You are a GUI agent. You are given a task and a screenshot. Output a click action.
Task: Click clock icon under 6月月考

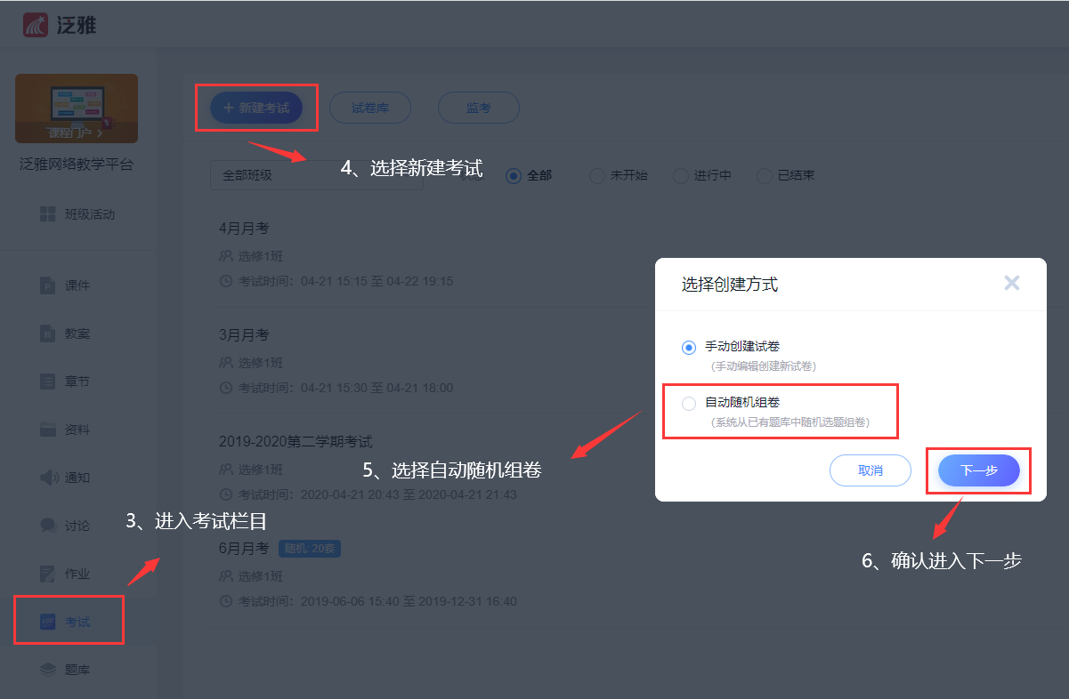pyautogui.click(x=226, y=601)
